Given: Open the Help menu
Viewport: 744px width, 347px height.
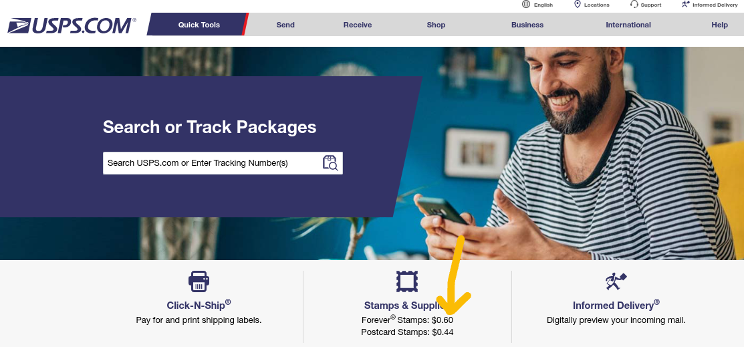Looking at the screenshot, I should [x=719, y=25].
